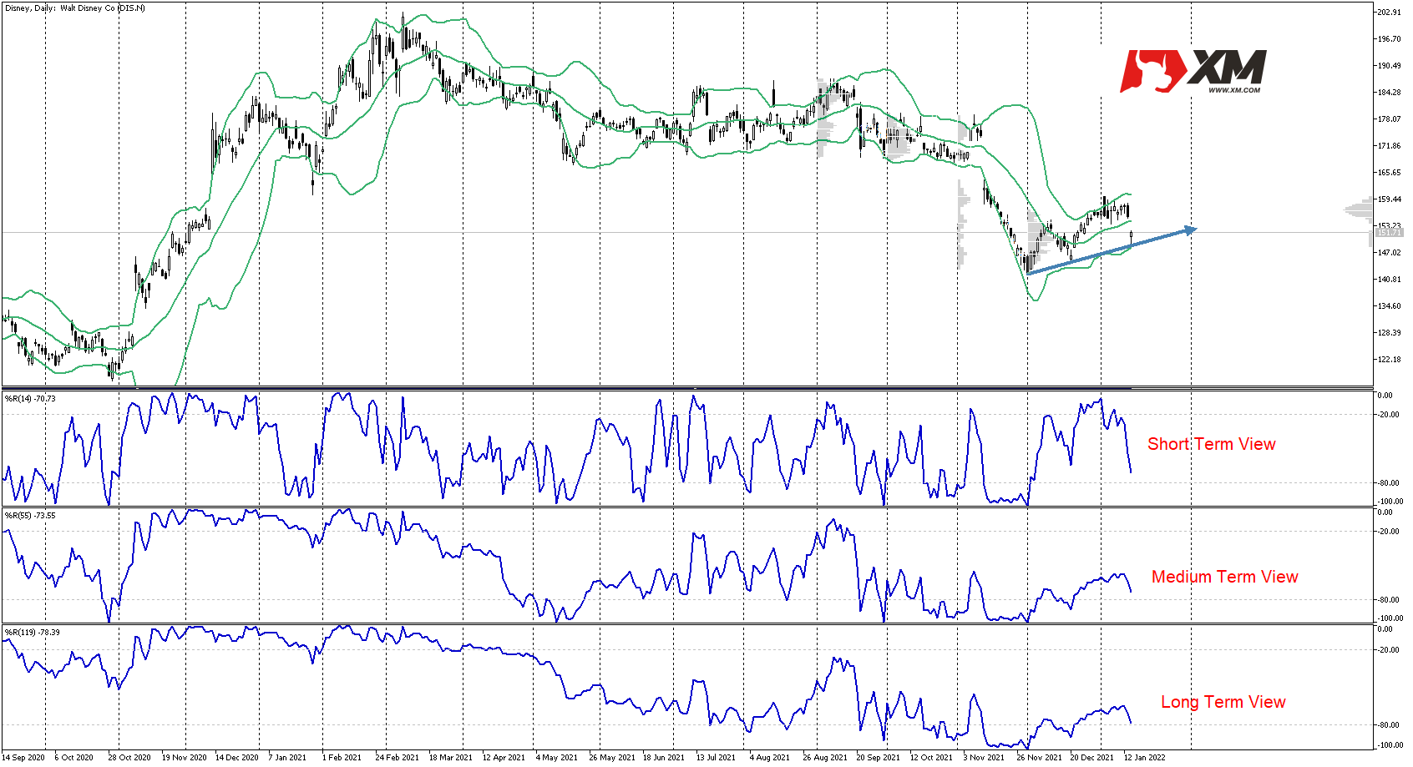The width and height of the screenshot is (1413, 767).
Task: Click the blue trend arrow's arrowhead
Action: (1190, 230)
